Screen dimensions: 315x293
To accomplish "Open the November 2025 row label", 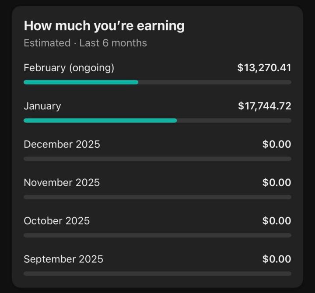I will coord(62,182).
